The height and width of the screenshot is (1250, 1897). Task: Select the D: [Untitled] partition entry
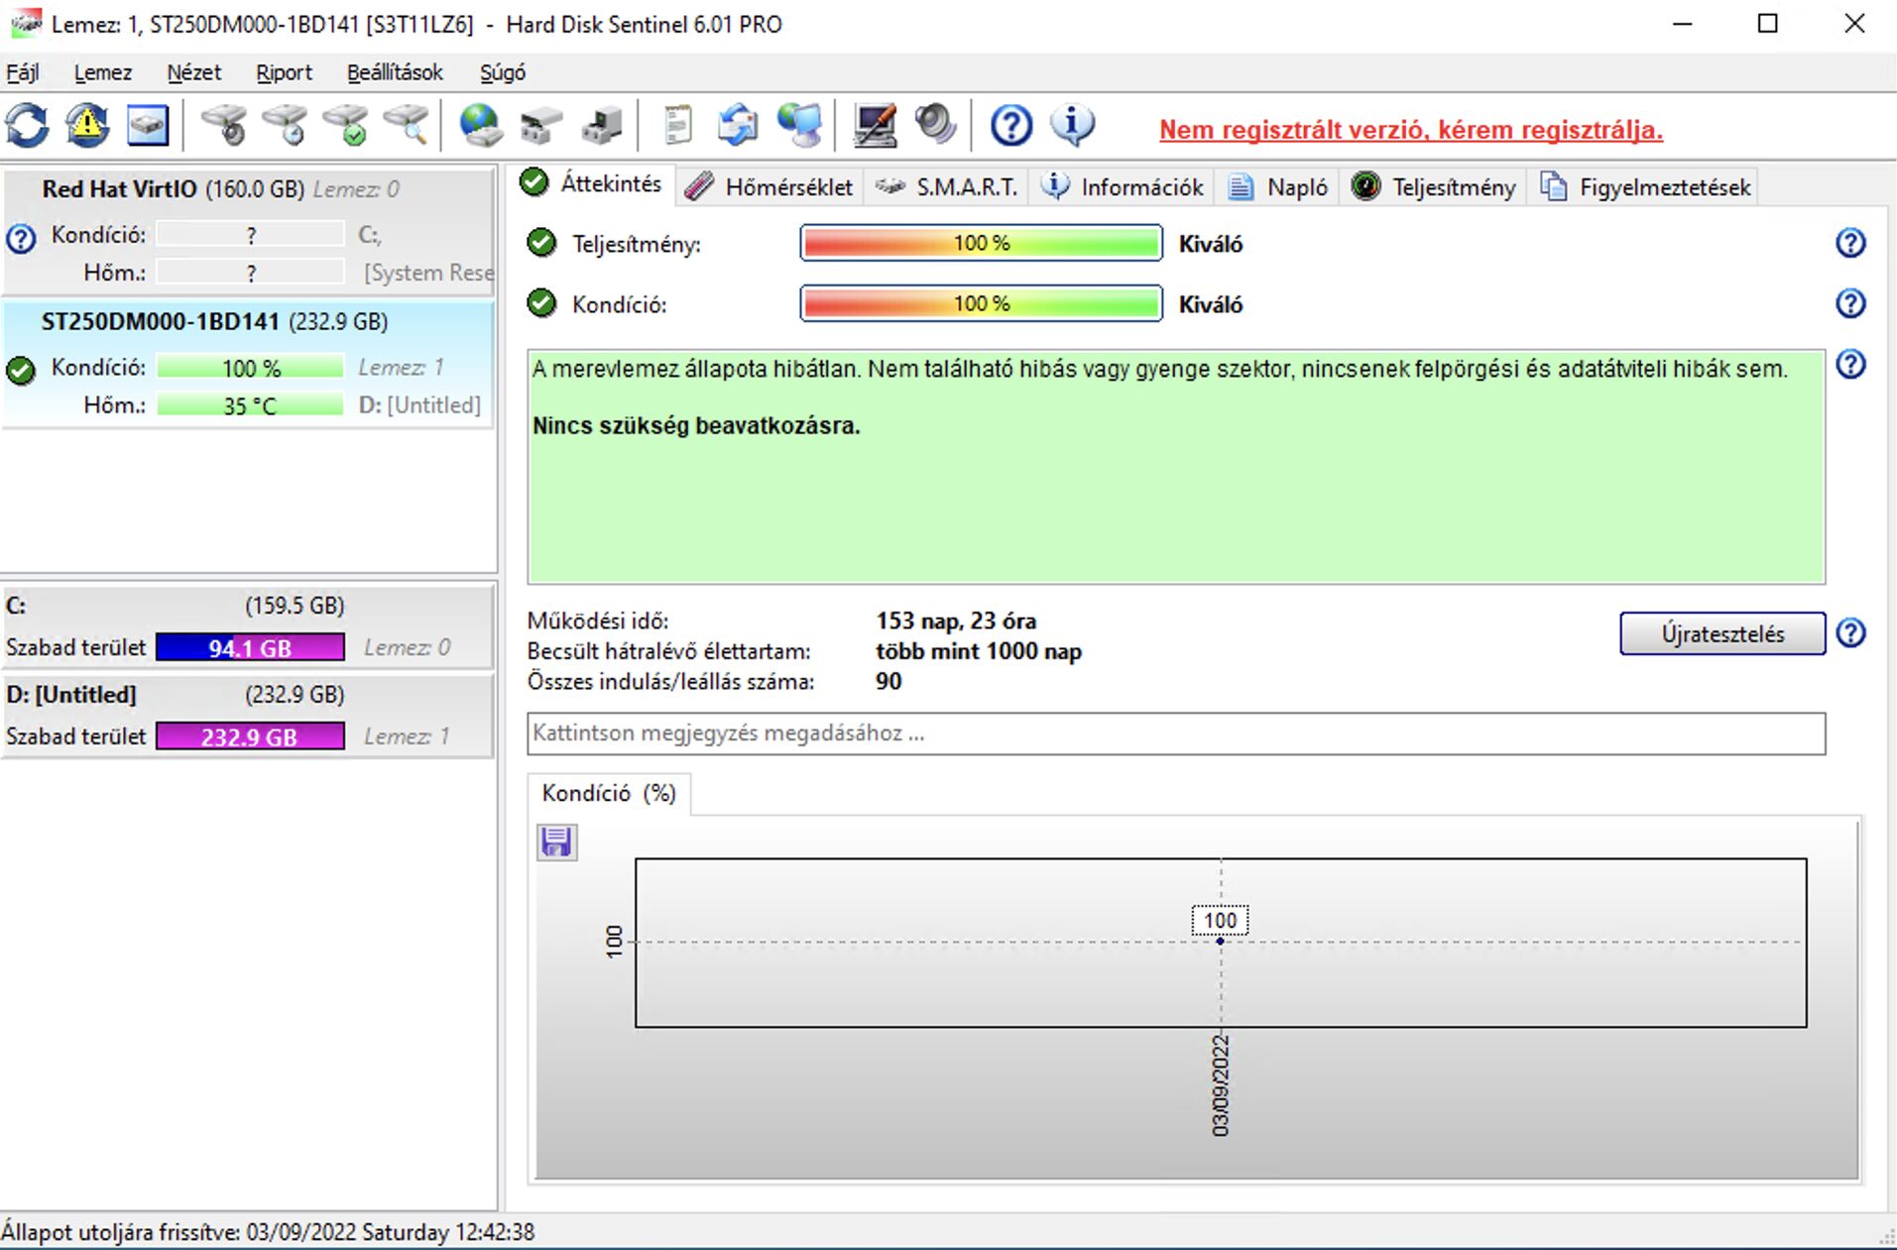click(248, 717)
